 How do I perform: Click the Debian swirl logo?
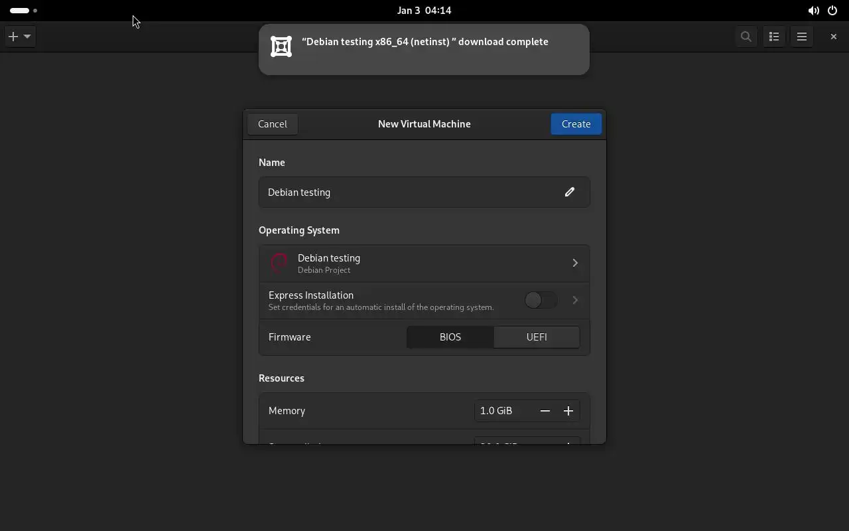[x=279, y=264]
